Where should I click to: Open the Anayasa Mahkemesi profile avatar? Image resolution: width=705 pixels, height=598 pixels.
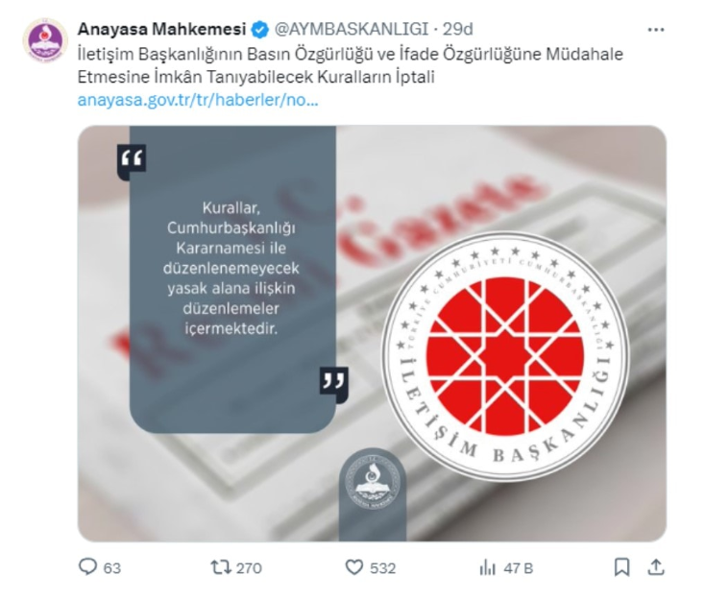coord(45,40)
